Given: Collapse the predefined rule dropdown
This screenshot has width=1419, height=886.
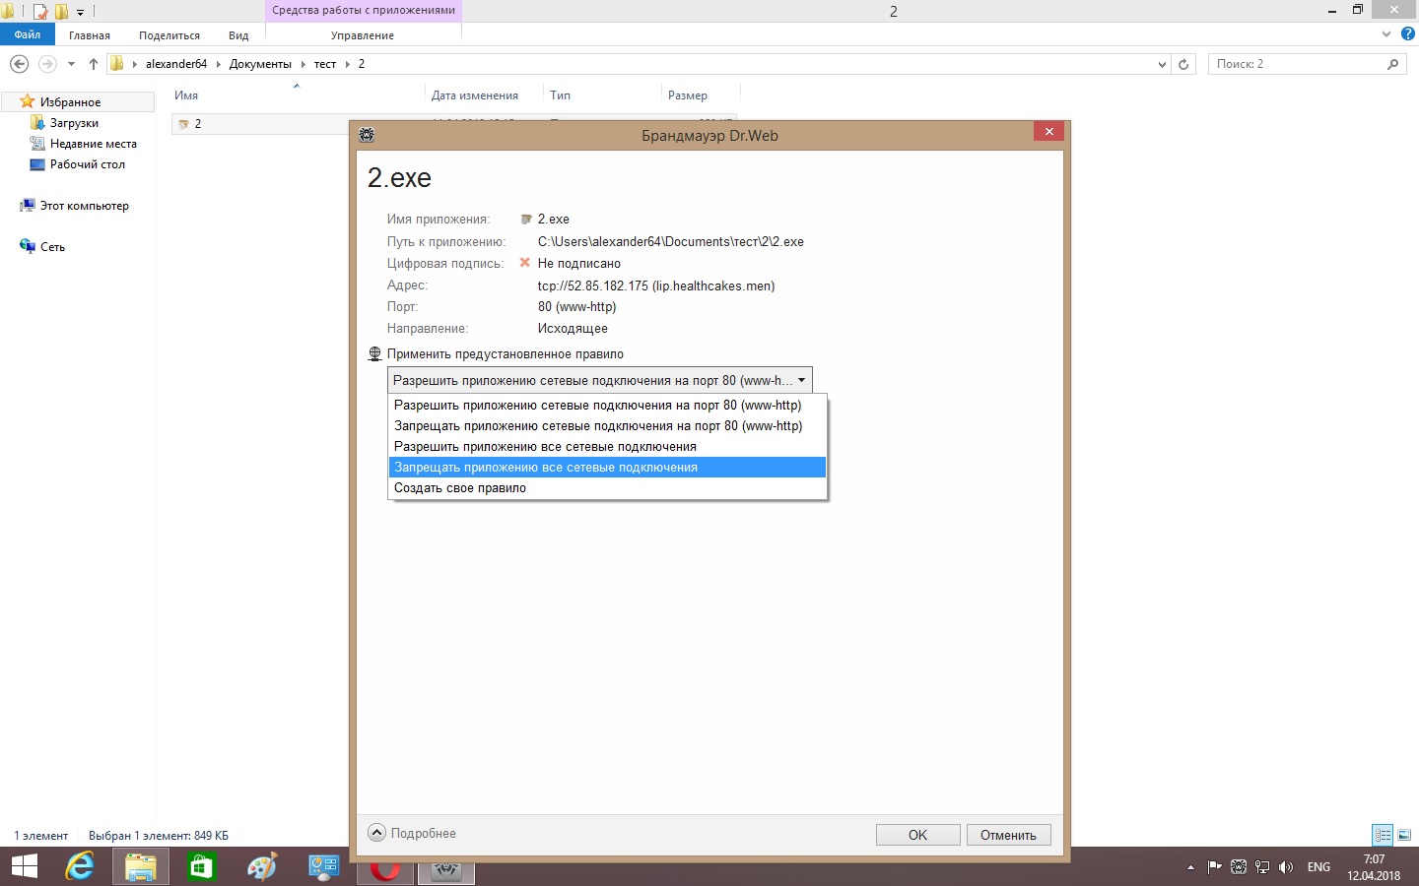Looking at the screenshot, I should [801, 381].
